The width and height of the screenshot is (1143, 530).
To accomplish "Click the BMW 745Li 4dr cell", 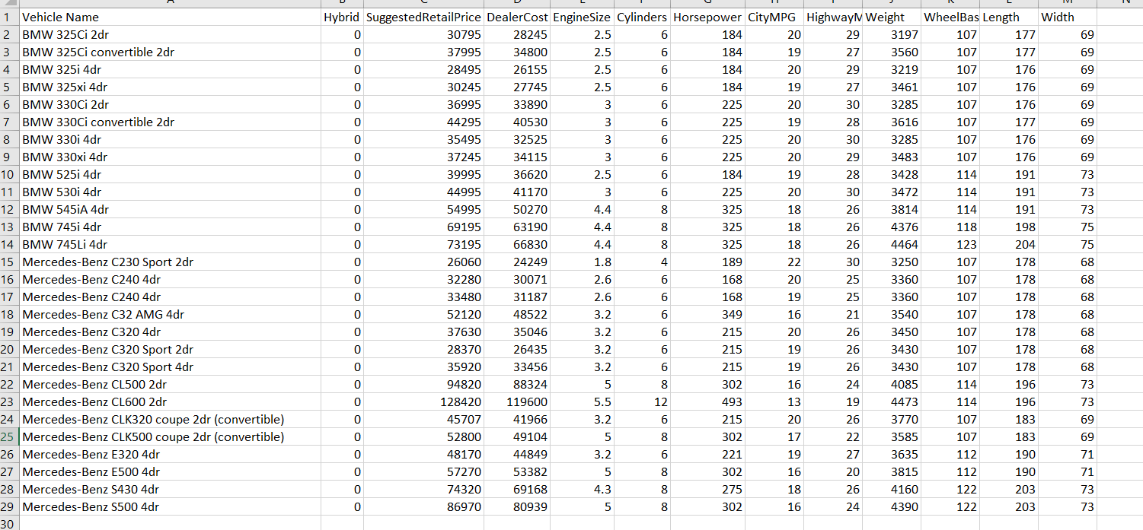I will 170,244.
